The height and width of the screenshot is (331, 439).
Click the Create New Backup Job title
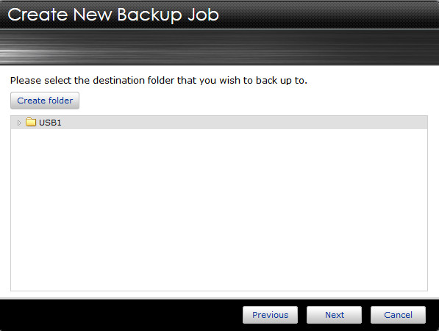(113, 15)
